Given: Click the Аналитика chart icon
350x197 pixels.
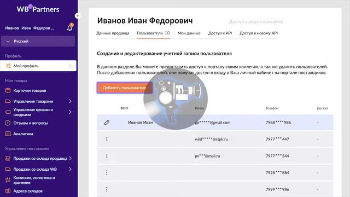Looking at the screenshot, I should [8, 134].
